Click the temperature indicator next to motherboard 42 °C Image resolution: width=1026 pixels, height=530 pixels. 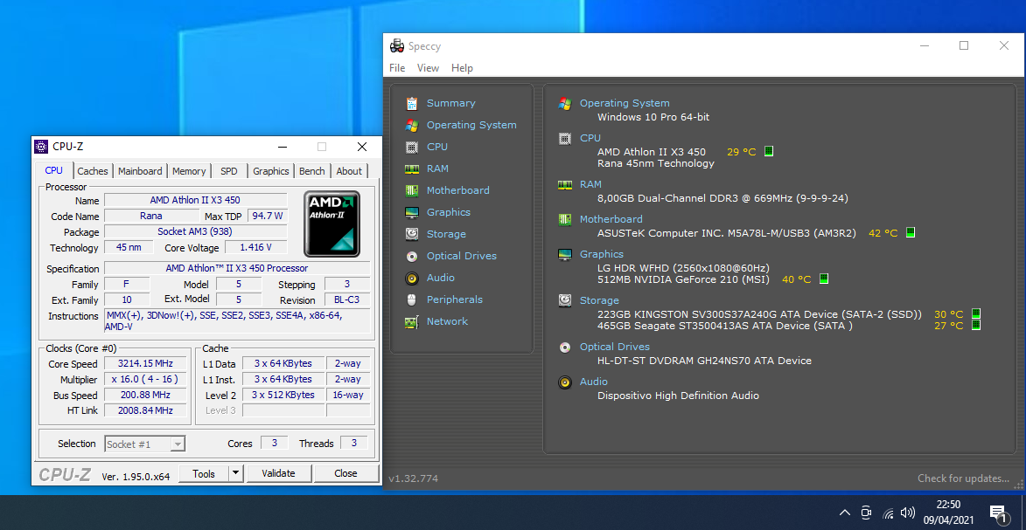click(911, 232)
